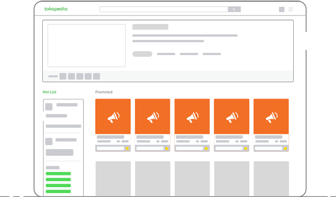Click the search input field
336x197 pixels.
[x=163, y=9]
